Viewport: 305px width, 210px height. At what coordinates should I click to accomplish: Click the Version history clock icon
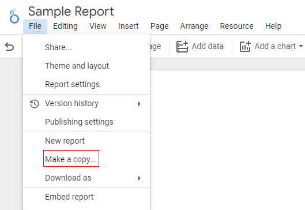coord(35,103)
